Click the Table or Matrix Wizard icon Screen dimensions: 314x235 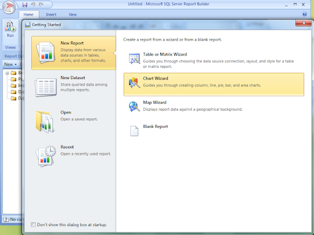pyautogui.click(x=134, y=59)
